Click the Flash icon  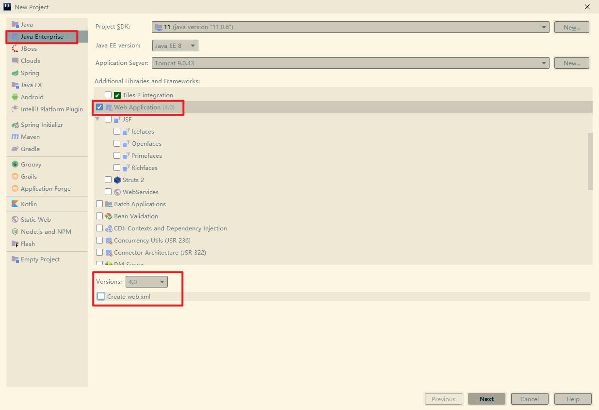(x=15, y=243)
